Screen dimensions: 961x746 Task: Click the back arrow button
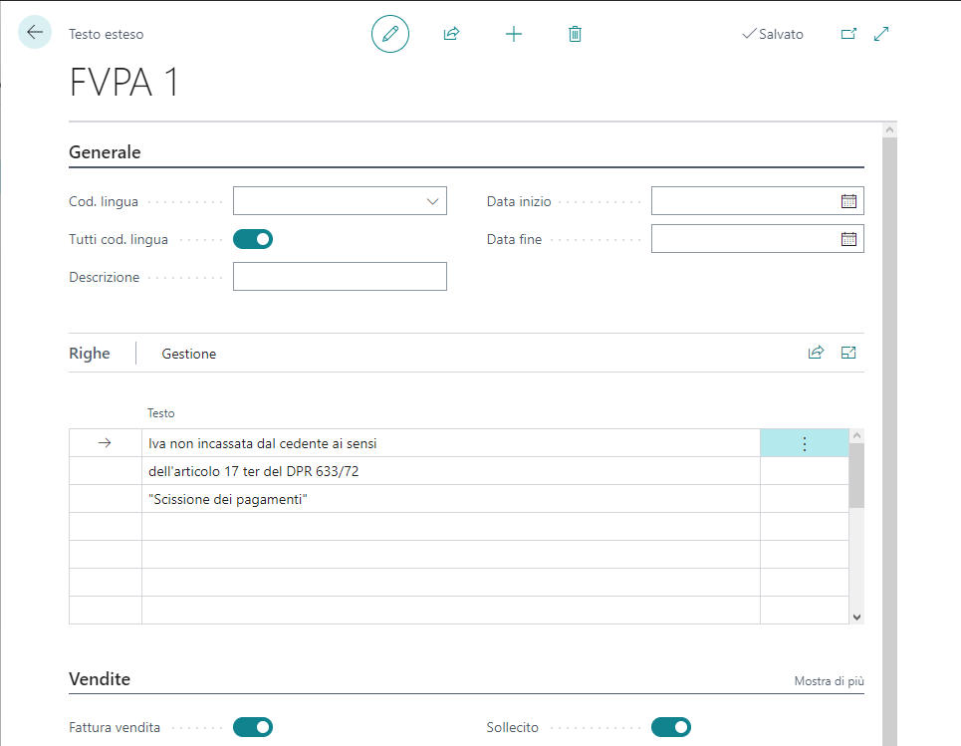pos(35,33)
